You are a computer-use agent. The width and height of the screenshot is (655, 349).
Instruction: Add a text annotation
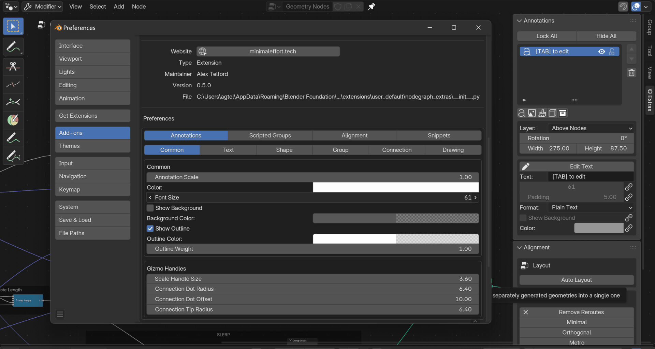[x=522, y=113]
